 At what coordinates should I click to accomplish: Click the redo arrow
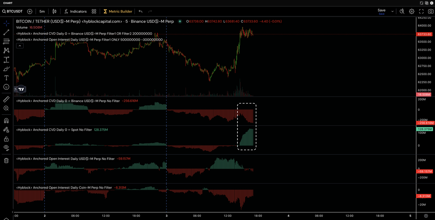click(150, 12)
